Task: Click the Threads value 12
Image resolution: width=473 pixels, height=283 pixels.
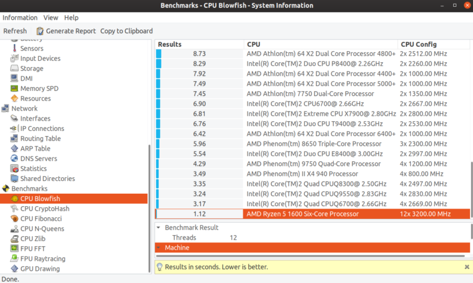Action: (233, 237)
